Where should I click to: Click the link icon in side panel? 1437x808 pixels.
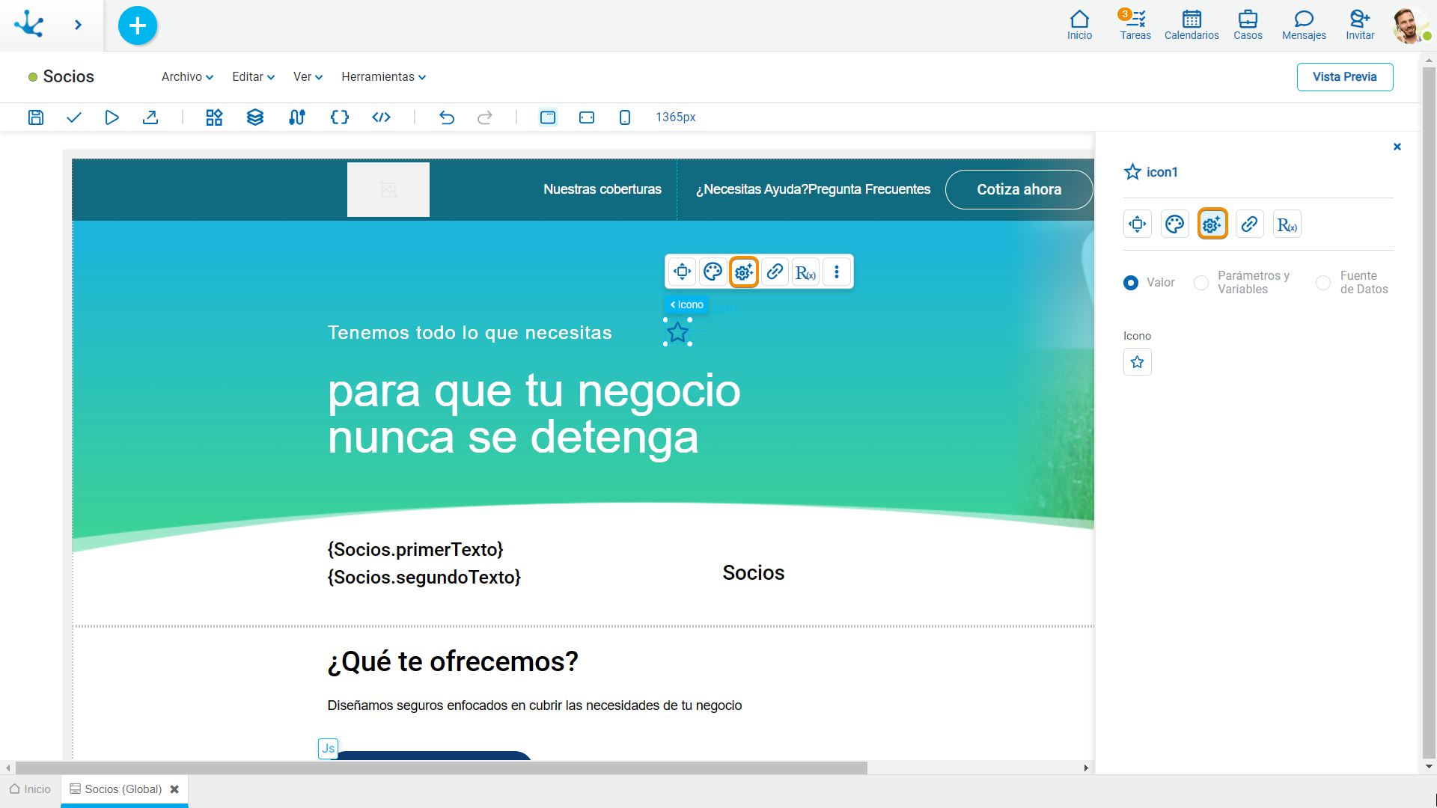click(x=1250, y=224)
